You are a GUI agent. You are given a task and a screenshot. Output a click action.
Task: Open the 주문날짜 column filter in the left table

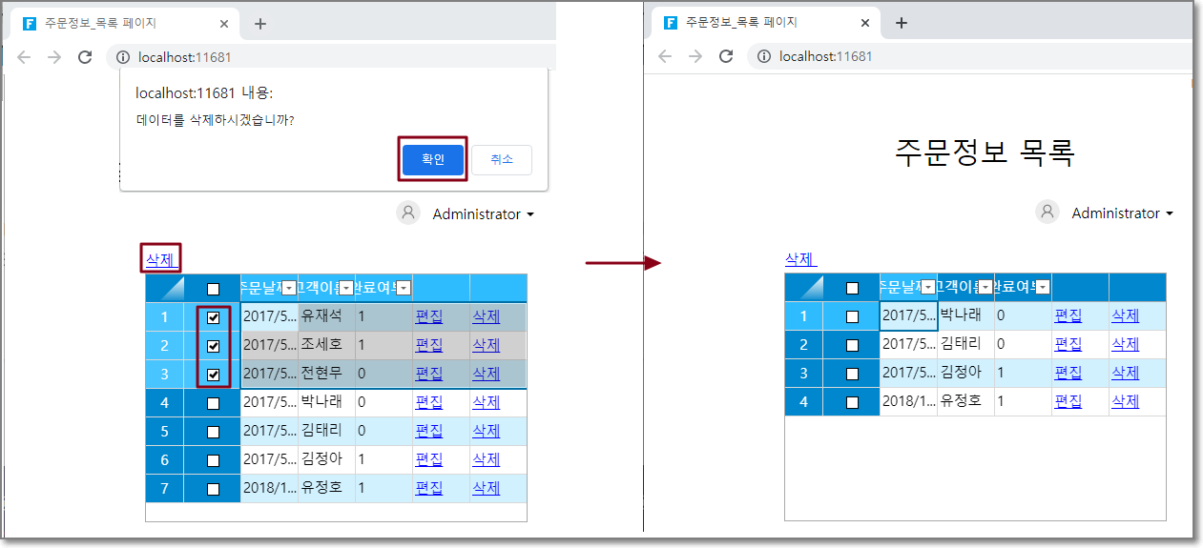click(288, 288)
